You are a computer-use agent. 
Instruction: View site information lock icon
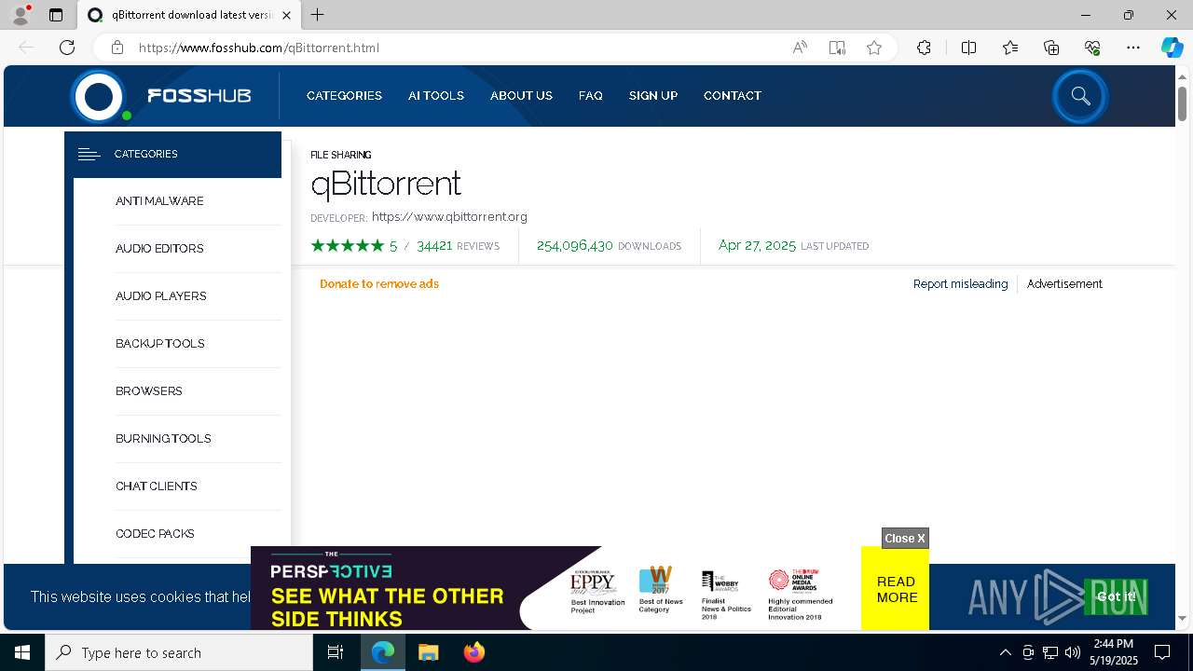point(117,48)
